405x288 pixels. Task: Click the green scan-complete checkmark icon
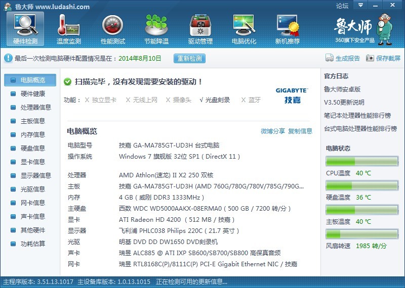click(x=67, y=82)
